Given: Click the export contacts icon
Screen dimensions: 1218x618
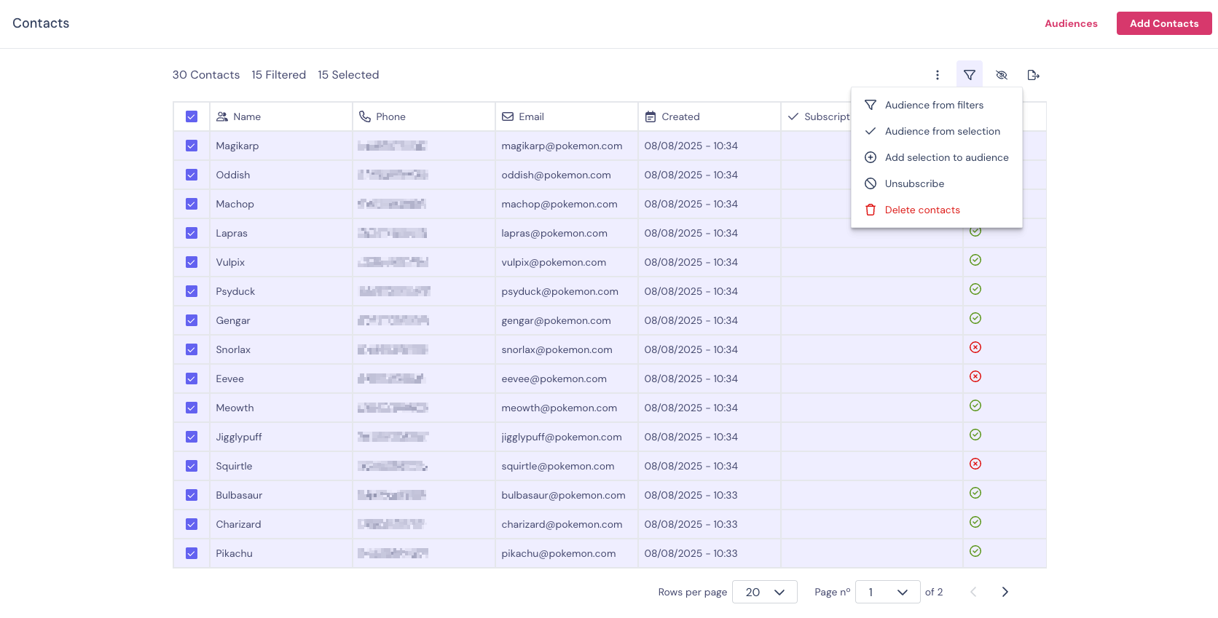Looking at the screenshot, I should click(x=1034, y=75).
